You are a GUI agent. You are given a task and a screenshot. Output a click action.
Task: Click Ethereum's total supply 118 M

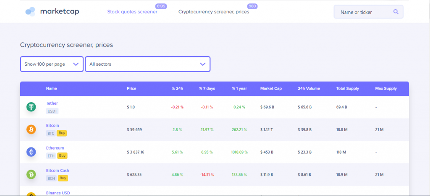[x=341, y=152]
